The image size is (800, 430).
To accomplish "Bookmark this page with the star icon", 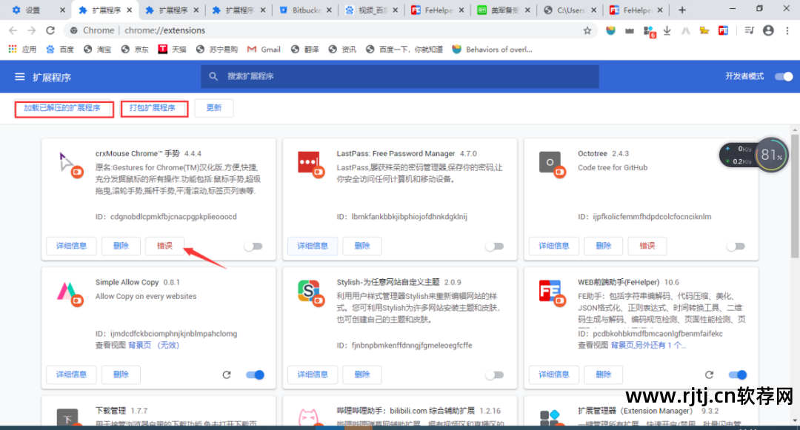I will [587, 30].
